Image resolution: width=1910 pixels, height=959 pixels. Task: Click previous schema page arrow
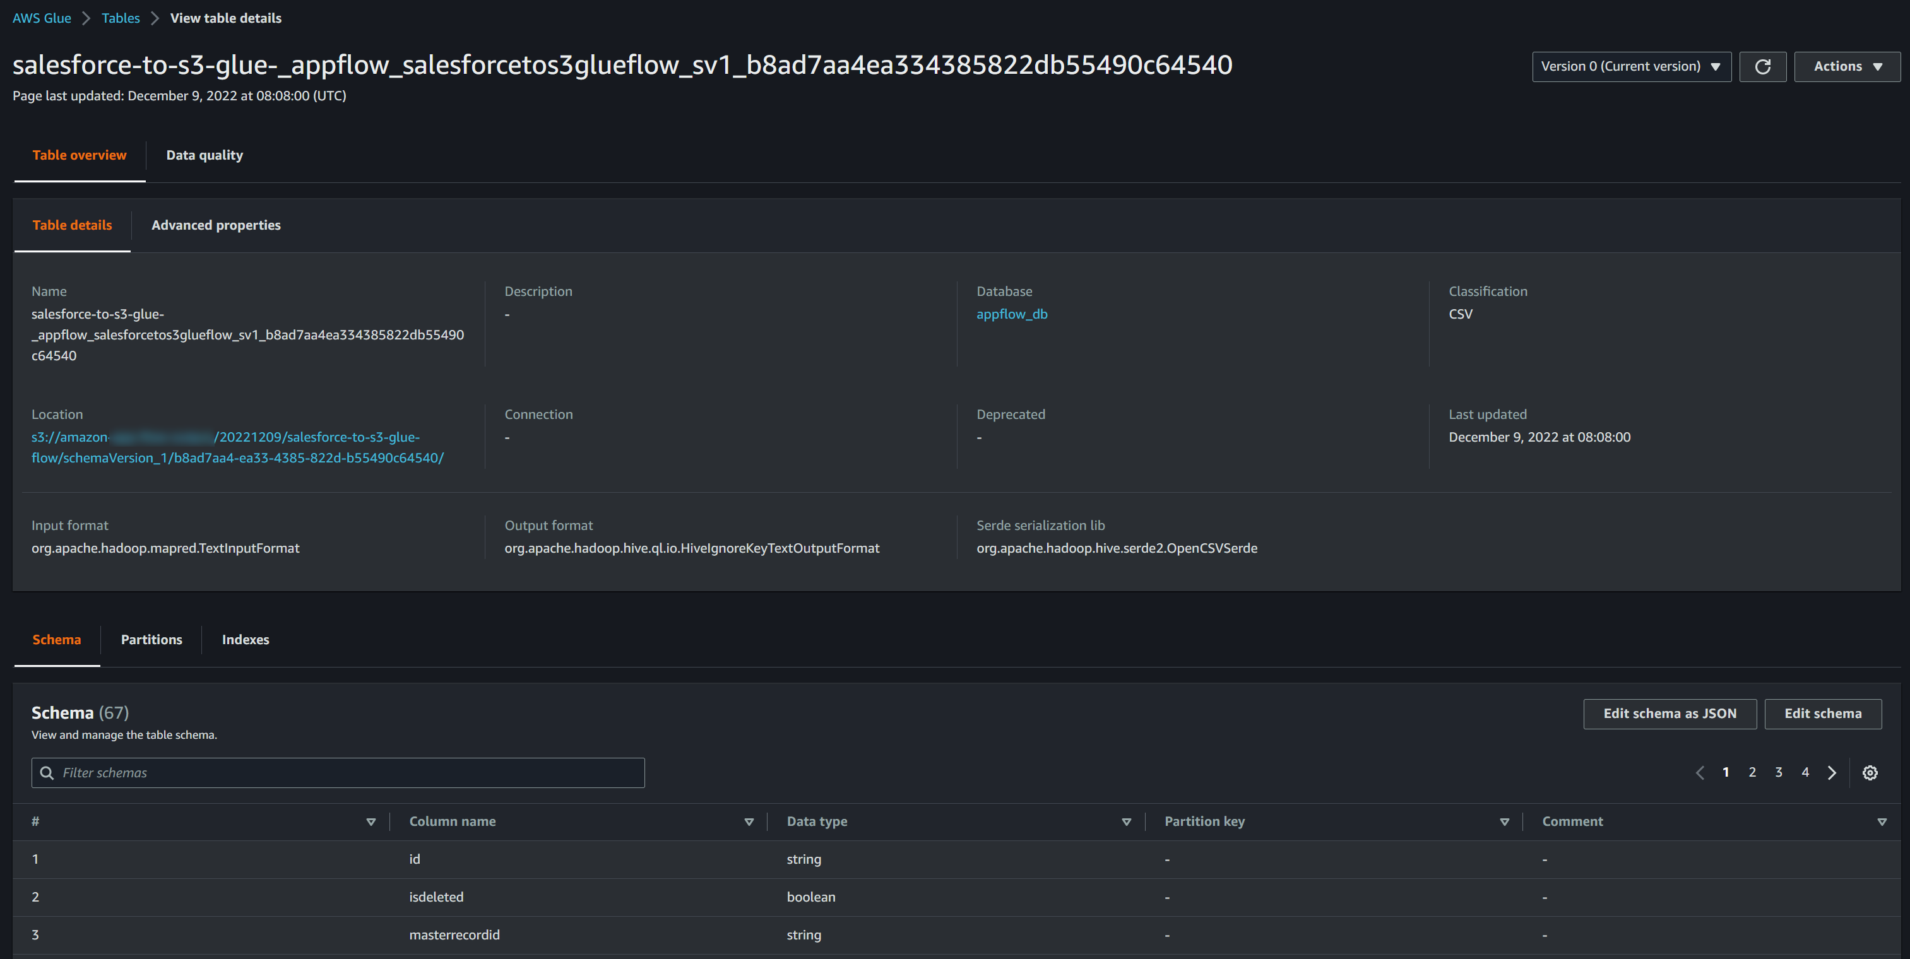1699,773
